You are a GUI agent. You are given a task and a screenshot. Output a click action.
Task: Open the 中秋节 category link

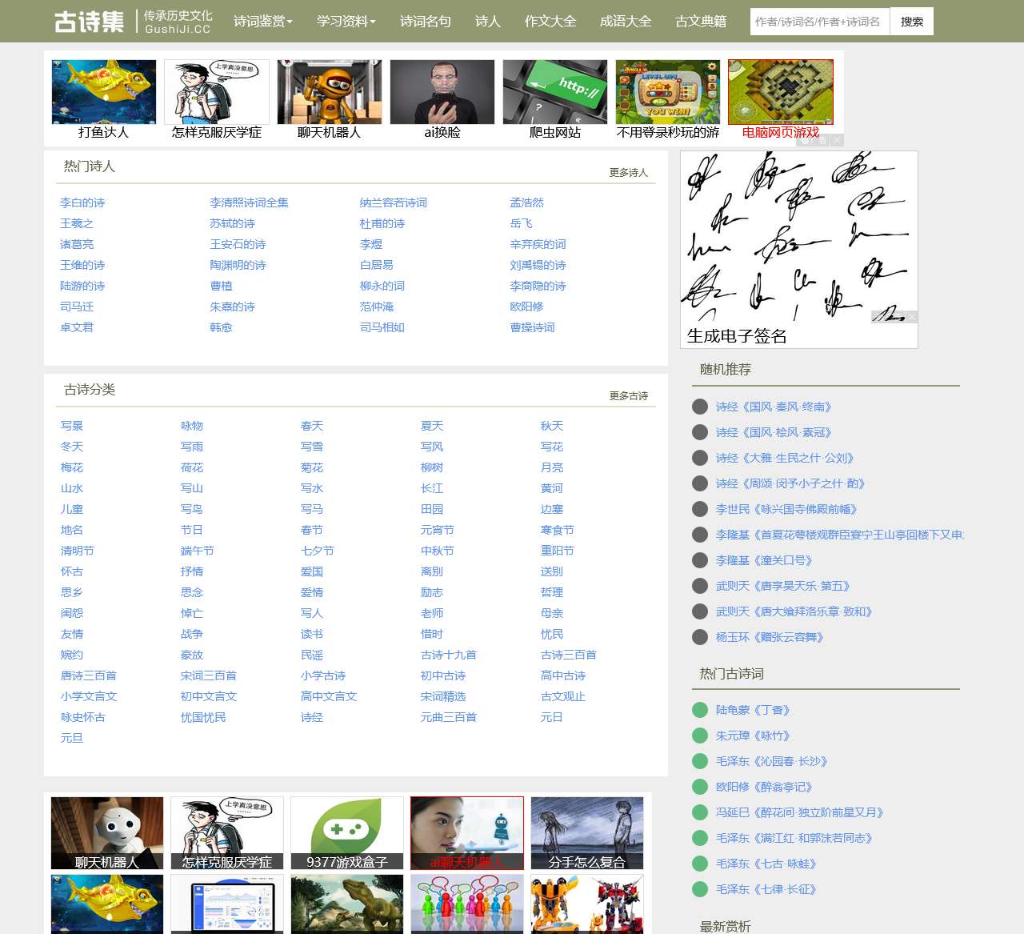pos(438,551)
